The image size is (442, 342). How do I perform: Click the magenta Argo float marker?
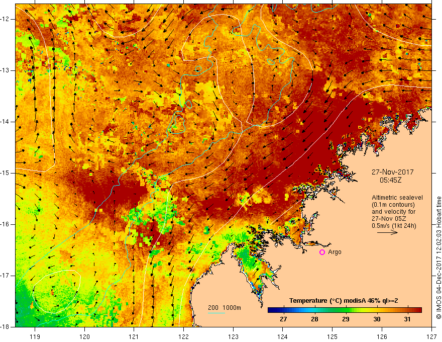322,252
